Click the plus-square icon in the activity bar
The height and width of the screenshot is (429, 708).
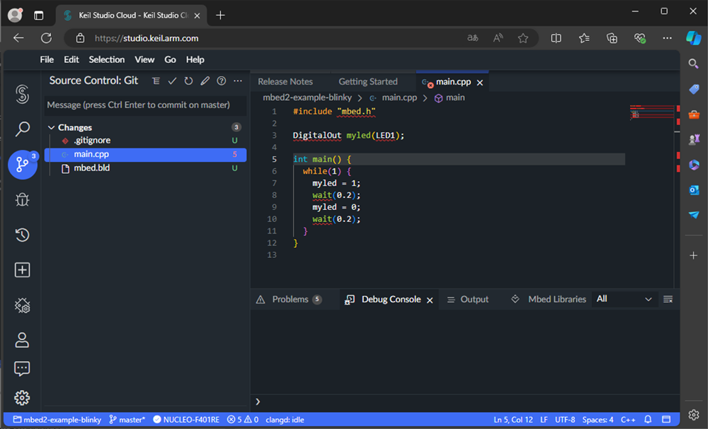tap(22, 270)
